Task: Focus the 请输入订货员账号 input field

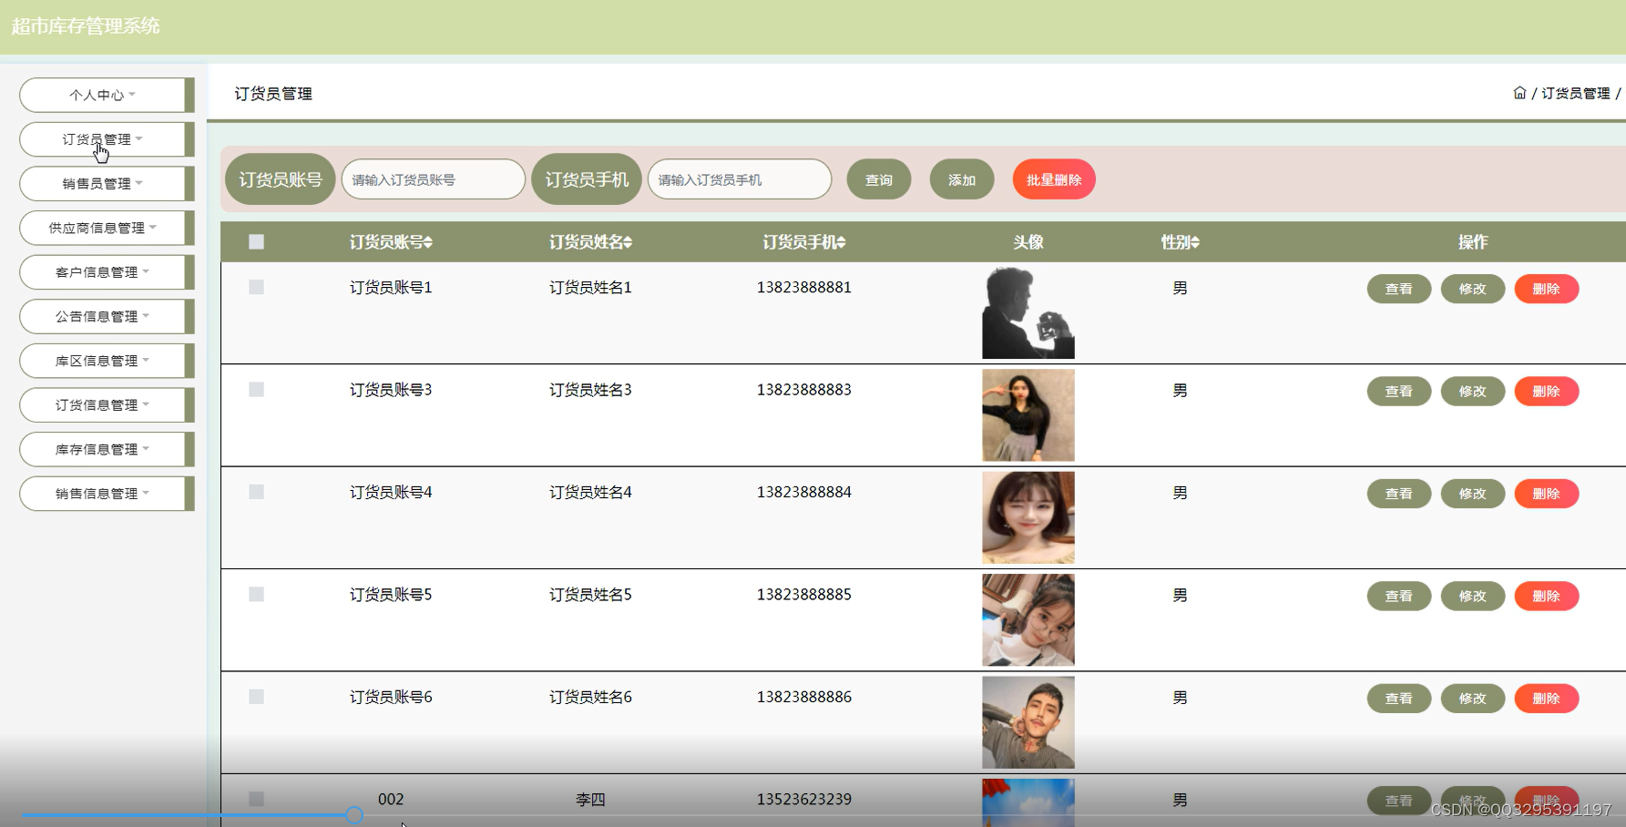Action: tap(434, 179)
